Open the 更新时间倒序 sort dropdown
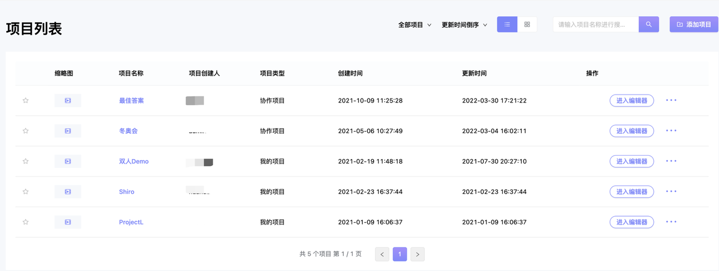 tap(464, 25)
